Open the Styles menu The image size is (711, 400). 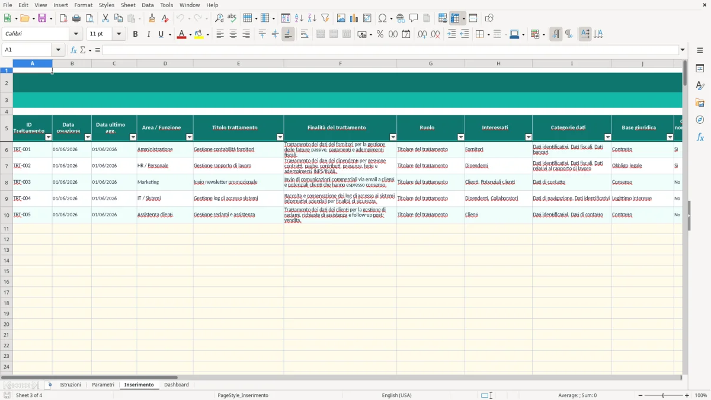(x=107, y=5)
